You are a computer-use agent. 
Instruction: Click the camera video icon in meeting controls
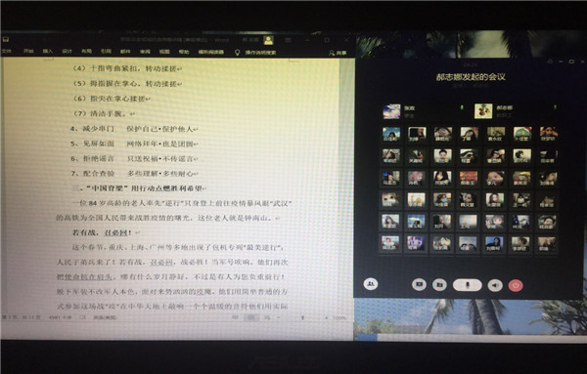(x=439, y=285)
